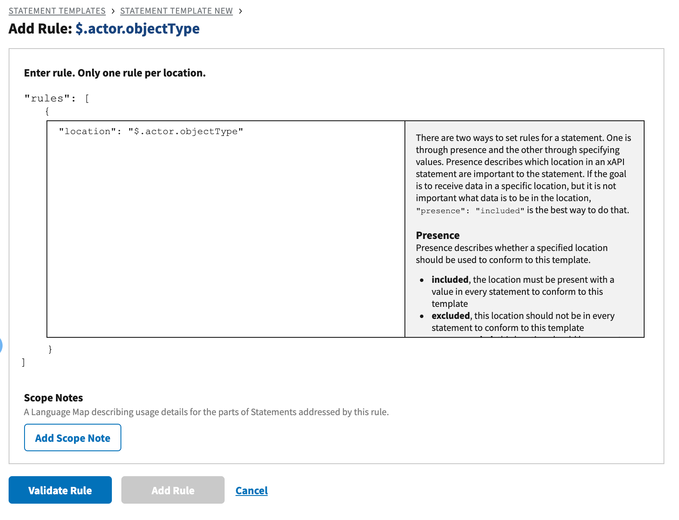Click the "location" line in rule editor
This screenshot has height=520, width=679.
(151, 132)
